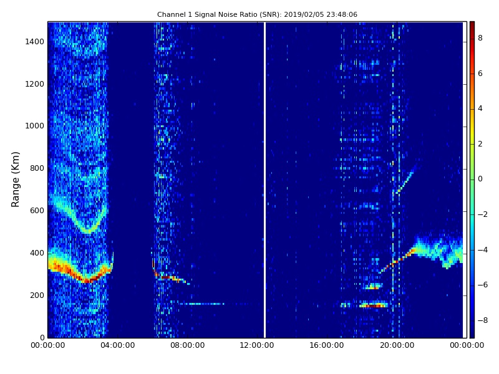Click the red echo patch at 150 km near 19:00
The image size is (499, 374).
[373, 305]
